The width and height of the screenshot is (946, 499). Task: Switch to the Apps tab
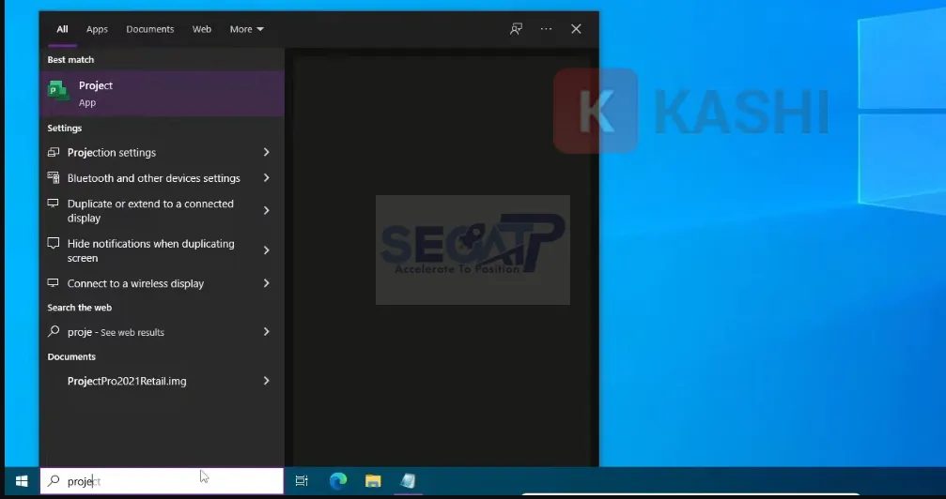pyautogui.click(x=97, y=29)
